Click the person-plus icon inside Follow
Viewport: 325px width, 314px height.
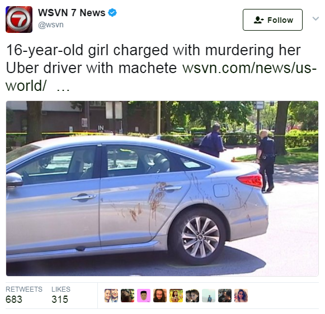point(258,20)
